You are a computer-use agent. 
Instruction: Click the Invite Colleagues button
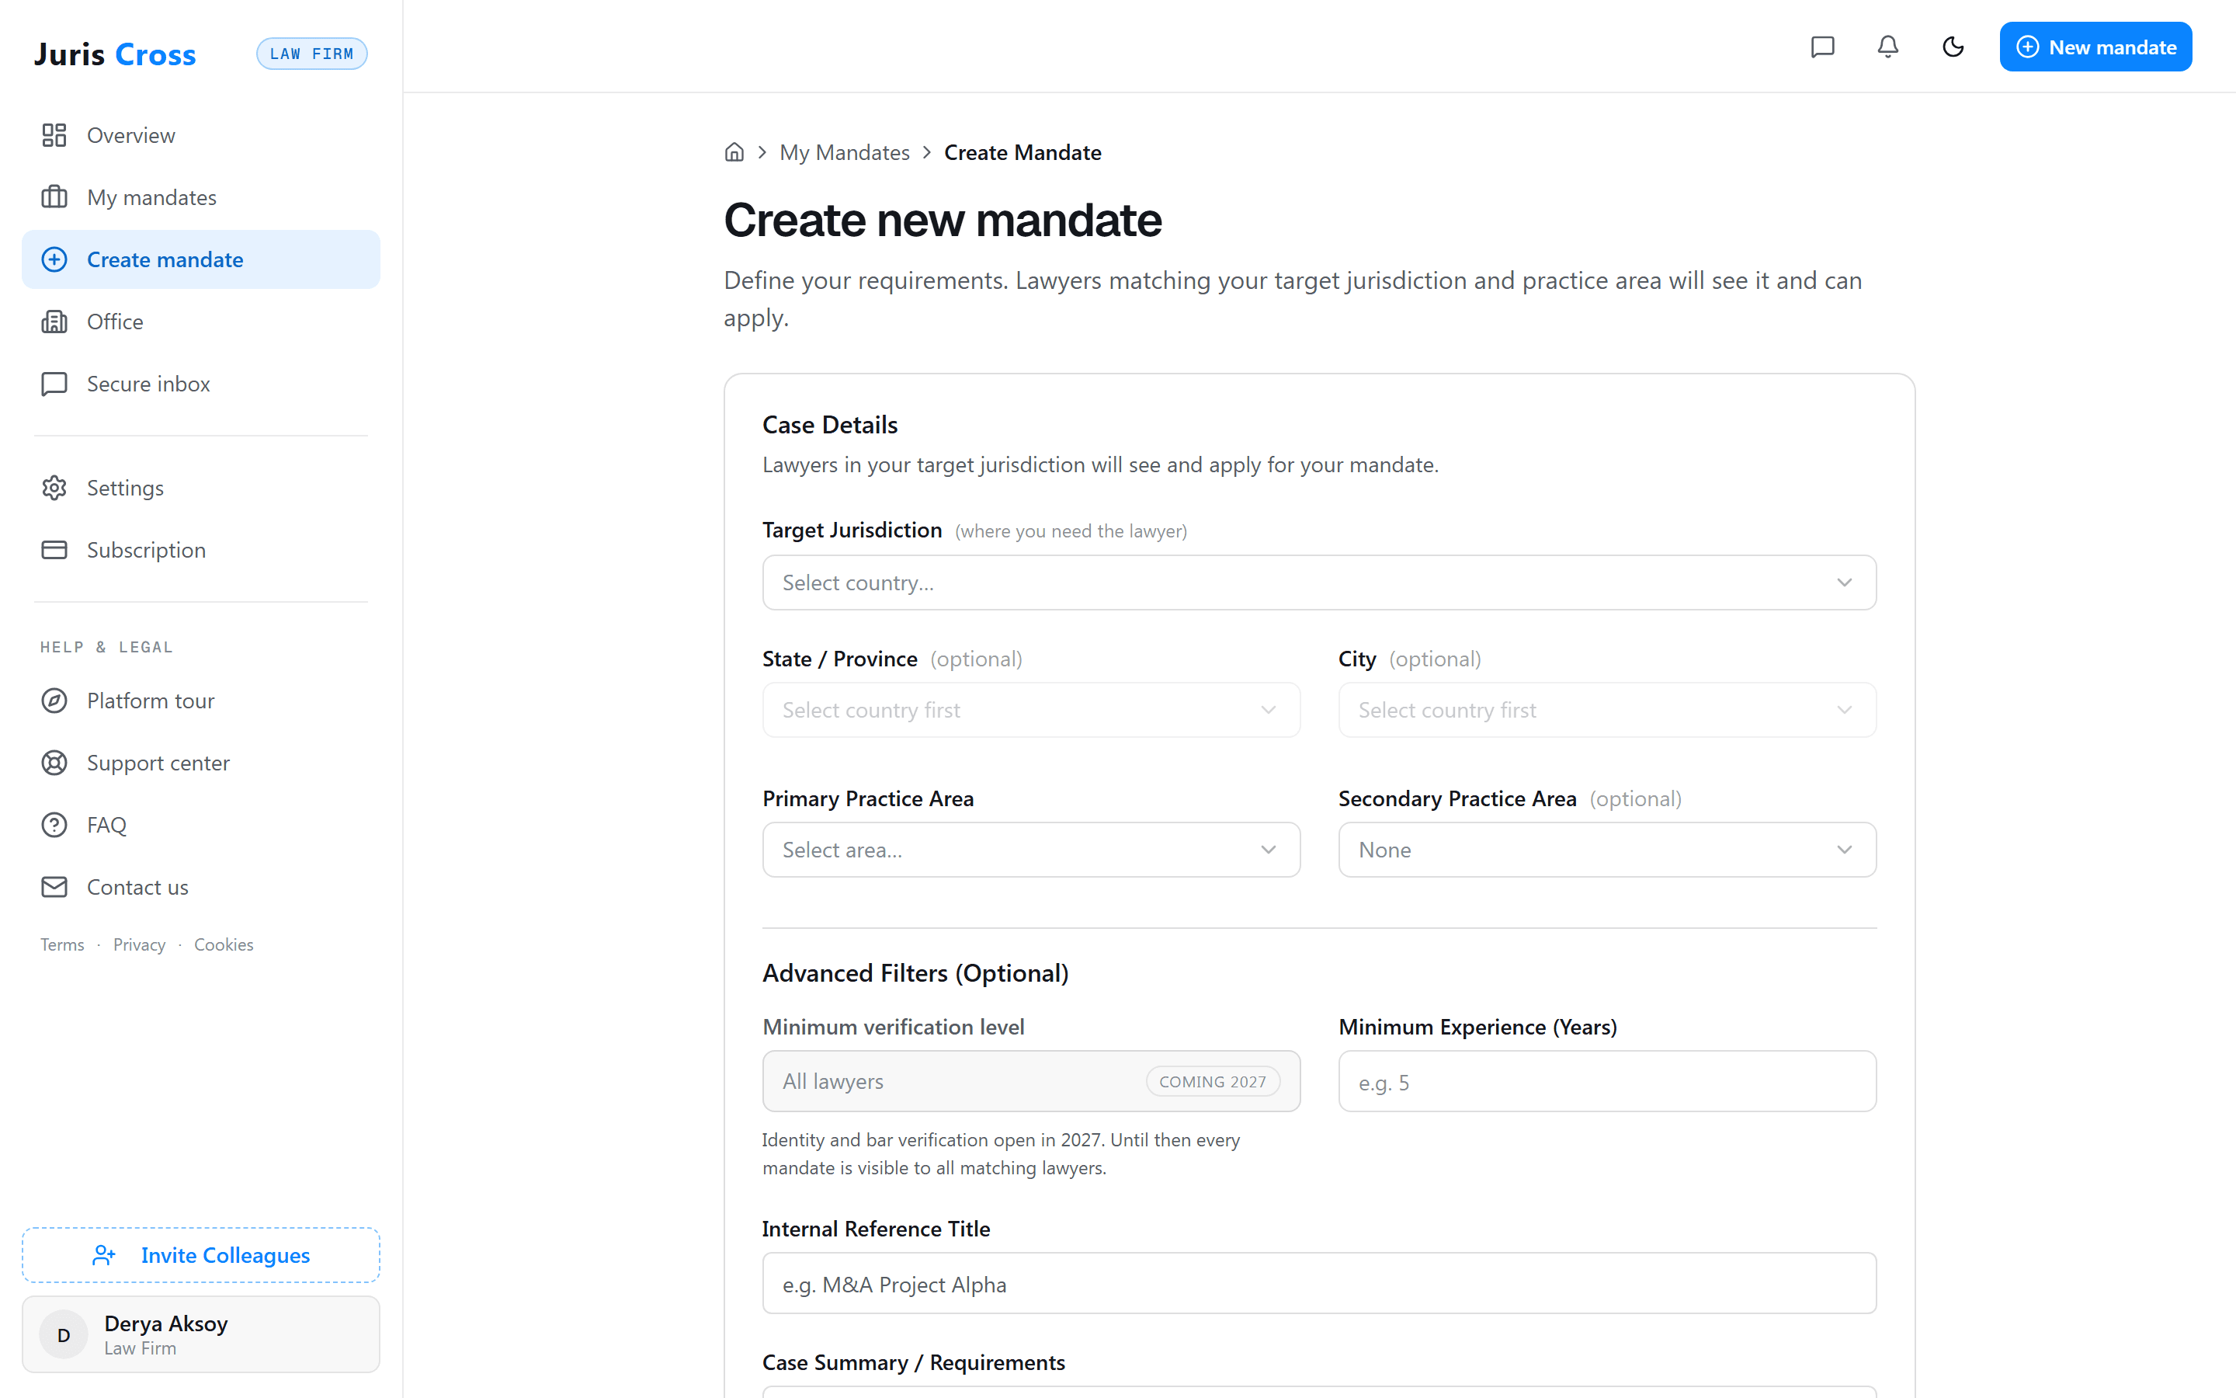click(x=200, y=1254)
